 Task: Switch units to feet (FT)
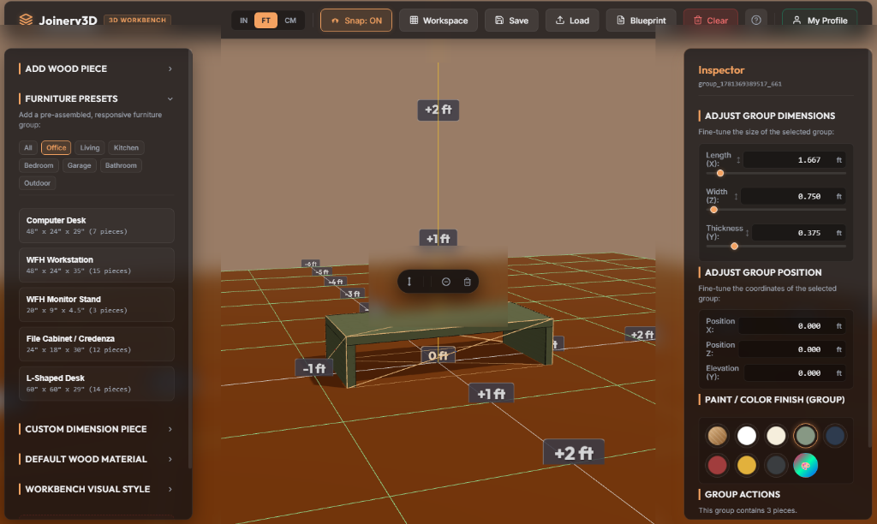click(265, 21)
